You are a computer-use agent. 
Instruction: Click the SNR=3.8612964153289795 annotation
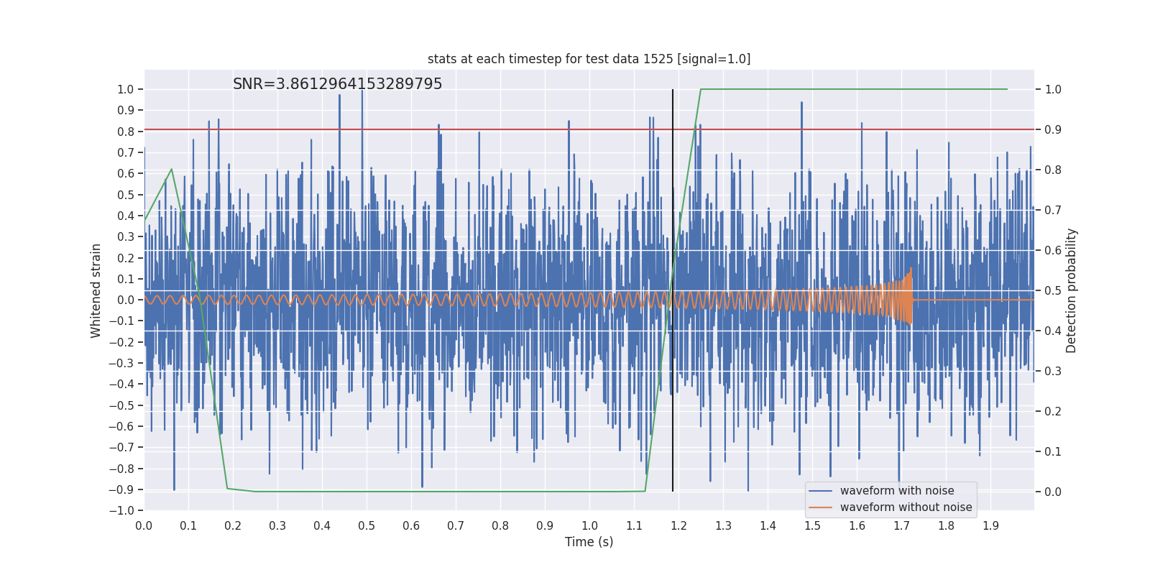[x=338, y=84]
